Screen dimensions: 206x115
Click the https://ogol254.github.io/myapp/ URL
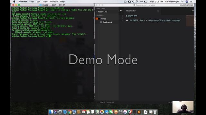click(x=164, y=20)
